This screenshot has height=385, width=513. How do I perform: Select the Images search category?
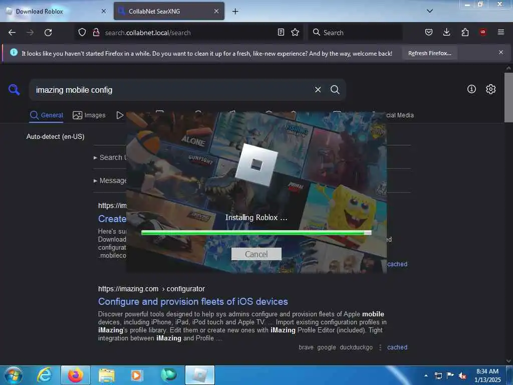point(89,115)
